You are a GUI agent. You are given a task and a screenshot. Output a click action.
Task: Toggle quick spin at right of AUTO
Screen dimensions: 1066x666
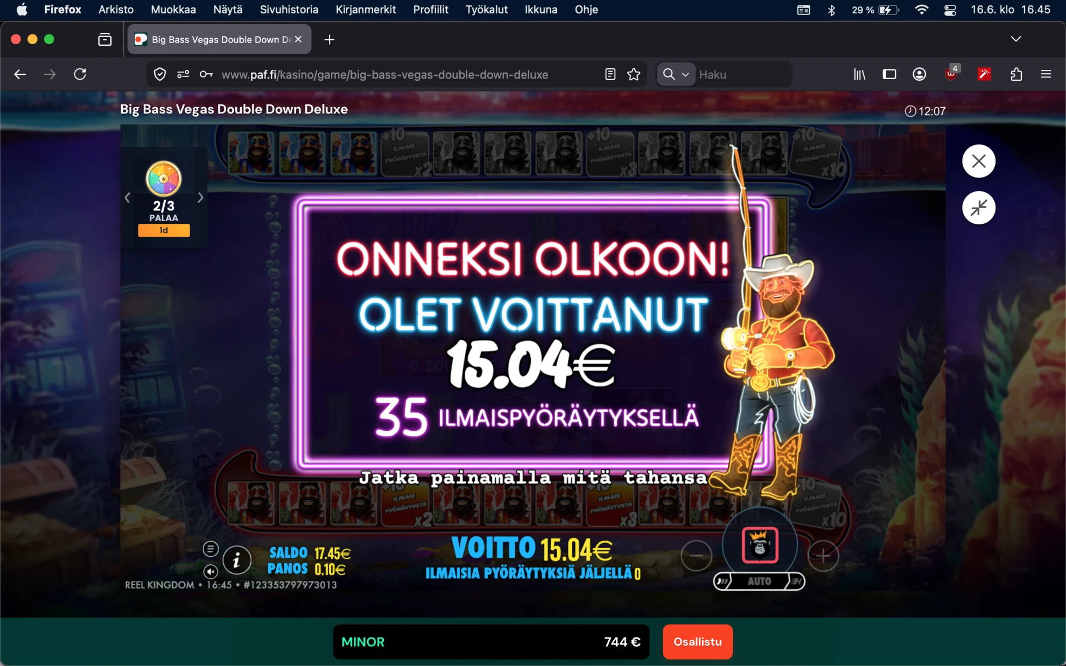point(796,581)
